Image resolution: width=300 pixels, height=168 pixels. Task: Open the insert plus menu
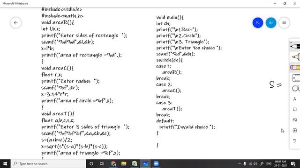point(295,130)
